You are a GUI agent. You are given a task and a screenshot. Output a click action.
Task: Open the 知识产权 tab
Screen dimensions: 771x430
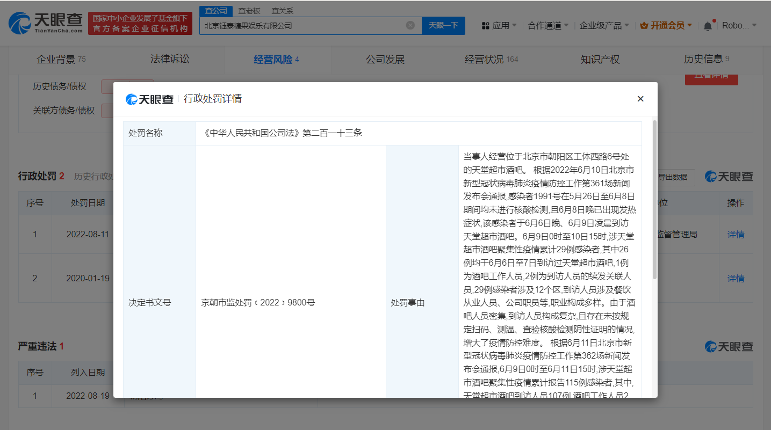600,60
